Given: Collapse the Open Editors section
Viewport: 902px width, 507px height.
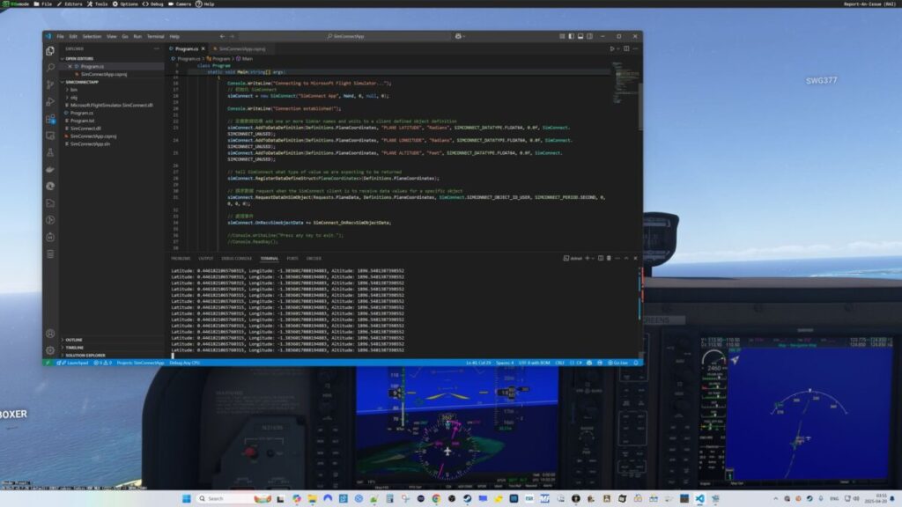Looking at the screenshot, I should (x=79, y=59).
